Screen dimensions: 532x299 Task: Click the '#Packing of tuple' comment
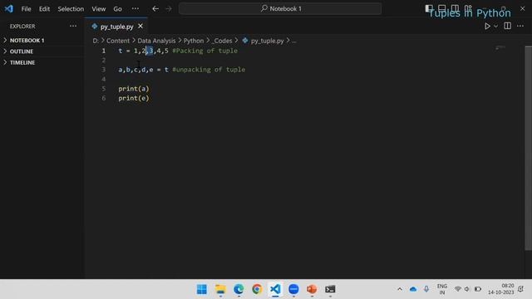click(x=205, y=51)
